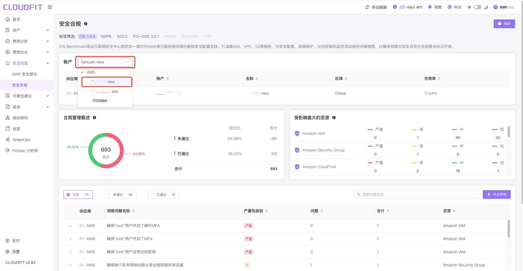Collapse the AWS group in account dropdown
This screenshot has width=523, height=271.
[x=82, y=72]
